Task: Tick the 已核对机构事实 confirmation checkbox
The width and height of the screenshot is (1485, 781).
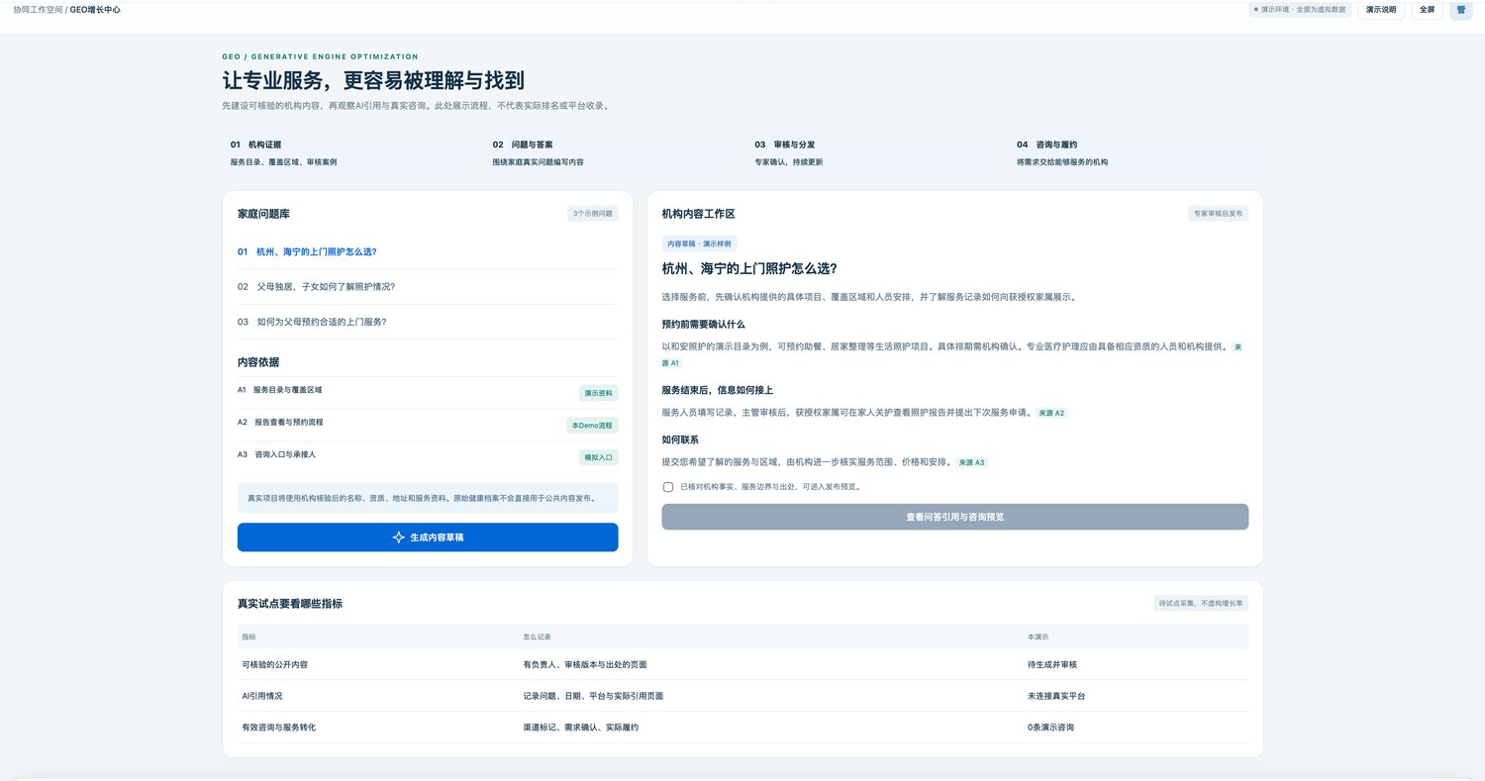Action: (x=668, y=487)
